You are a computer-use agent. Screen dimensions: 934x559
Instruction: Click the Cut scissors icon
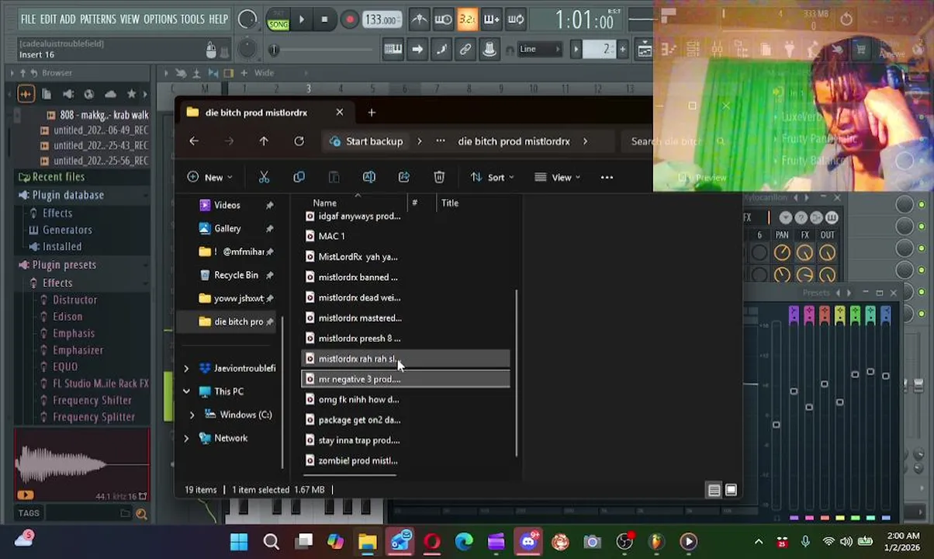pyautogui.click(x=264, y=177)
